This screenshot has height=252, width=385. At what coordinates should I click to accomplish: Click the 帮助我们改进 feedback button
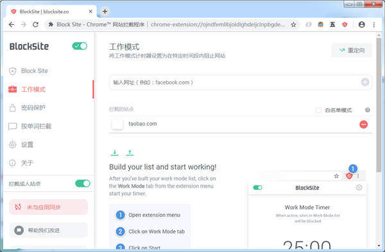click(x=48, y=230)
